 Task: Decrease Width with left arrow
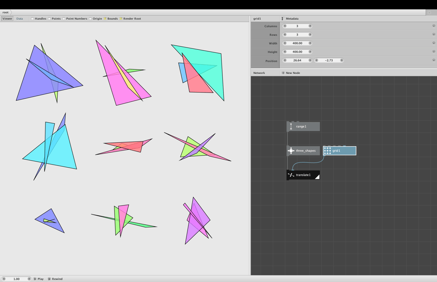point(285,43)
